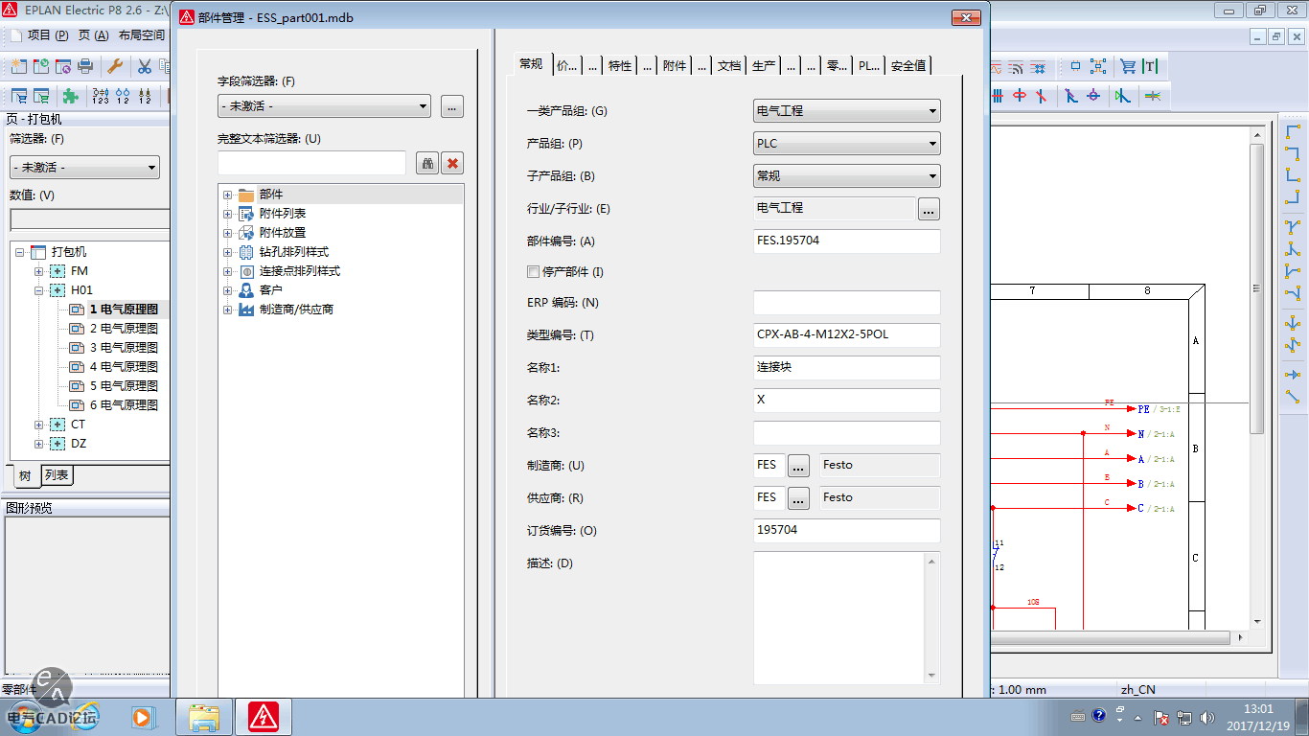Expand the 制造商/供应商 tree node

point(227,310)
